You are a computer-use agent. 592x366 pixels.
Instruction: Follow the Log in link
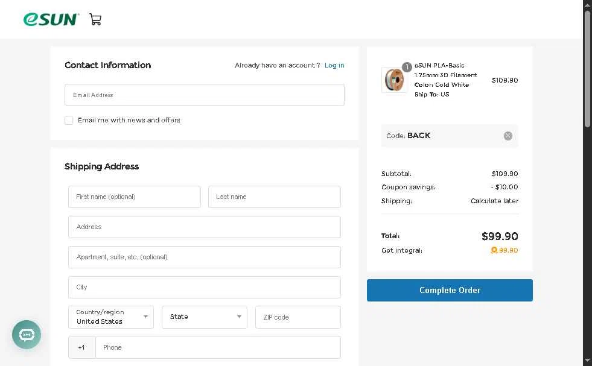pos(334,65)
